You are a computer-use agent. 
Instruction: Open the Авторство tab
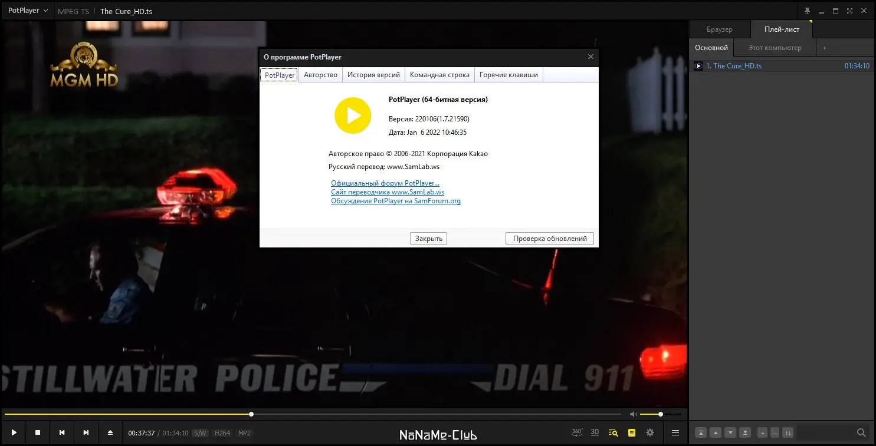click(x=320, y=75)
